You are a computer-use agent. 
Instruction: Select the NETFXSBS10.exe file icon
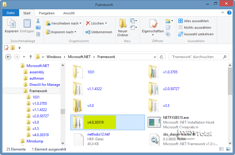pos(154,122)
